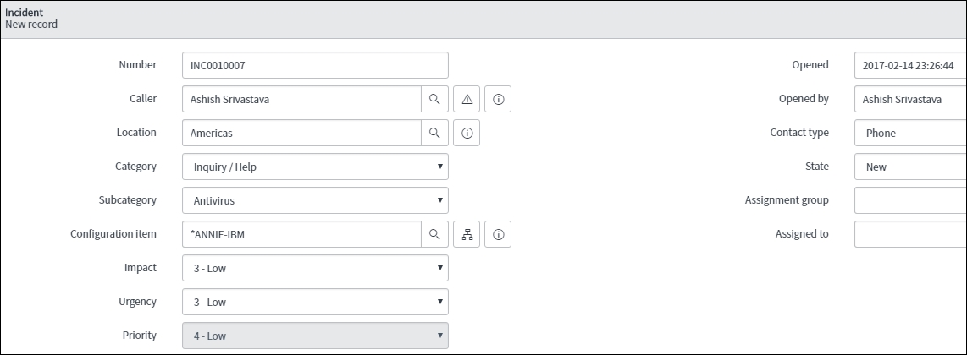Click the Assignment group field

point(910,200)
